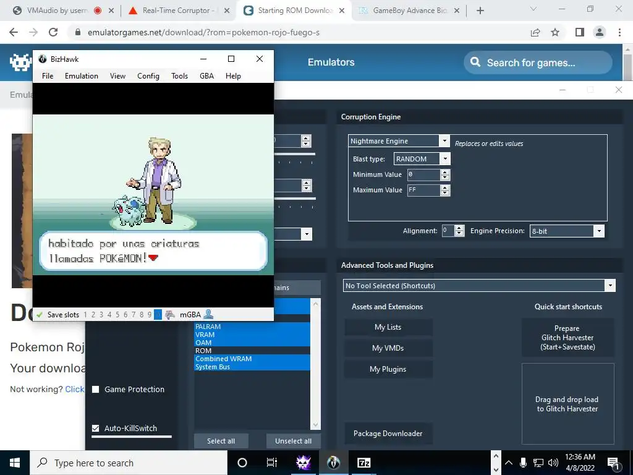The width and height of the screenshot is (633, 475).
Task: Open the Help menu in BizHawk
Action: point(233,76)
